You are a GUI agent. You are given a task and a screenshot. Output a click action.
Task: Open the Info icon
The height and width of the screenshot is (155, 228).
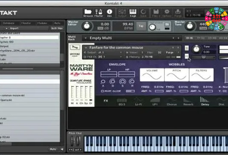(110, 13)
